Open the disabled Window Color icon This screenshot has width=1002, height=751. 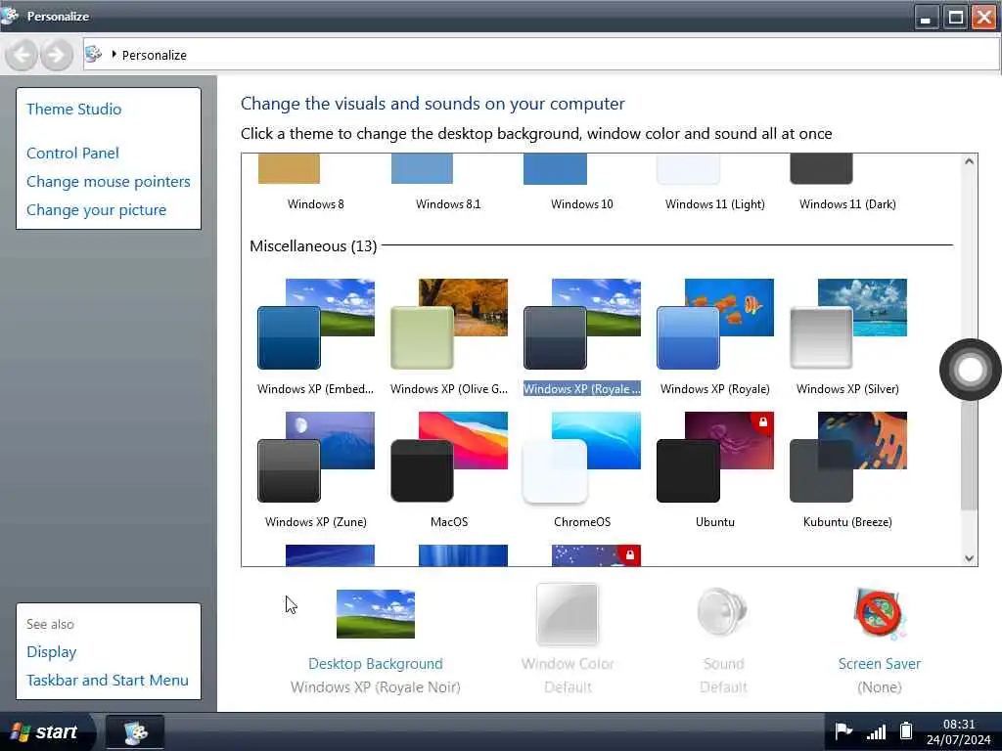568,614
